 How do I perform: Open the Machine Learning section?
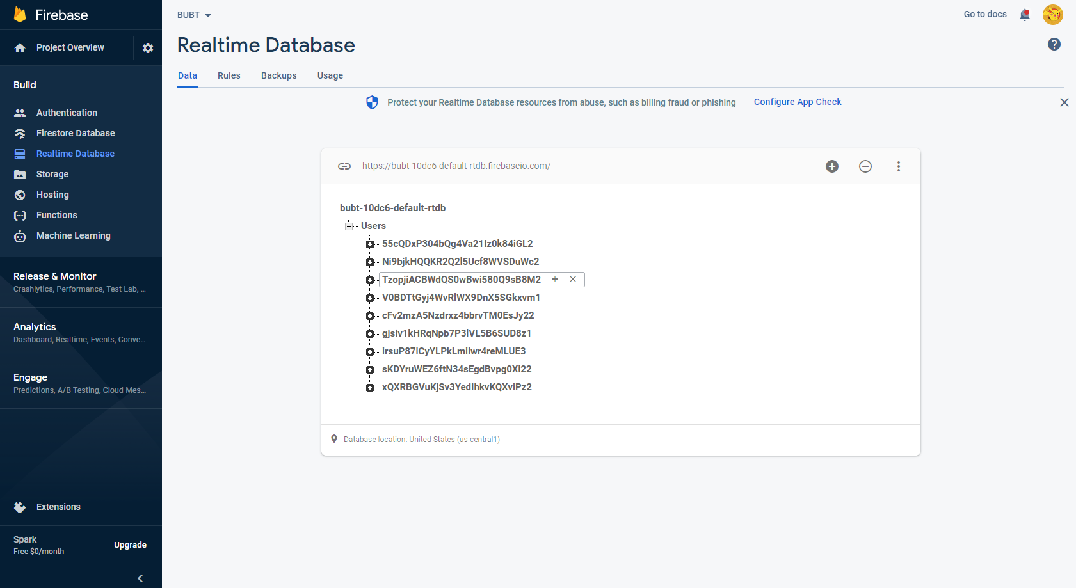point(73,235)
